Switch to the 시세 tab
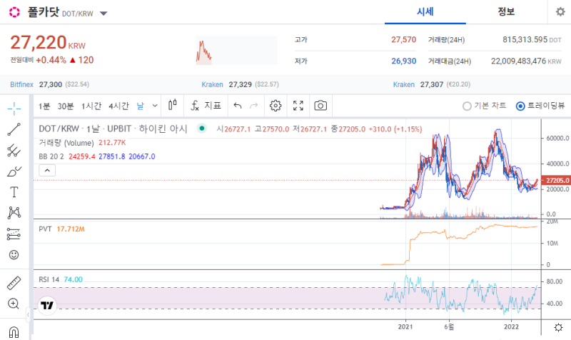The height and width of the screenshot is (340, 571). [425, 11]
